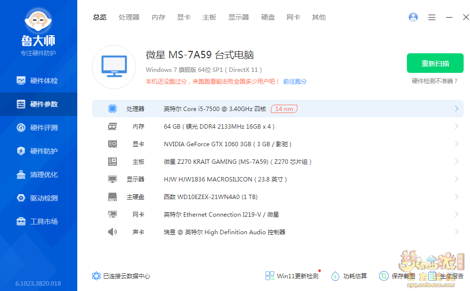Viewport: 470px width, 291px height.
Task: Click the 硬件评测 gauge icon
Action: click(21, 127)
